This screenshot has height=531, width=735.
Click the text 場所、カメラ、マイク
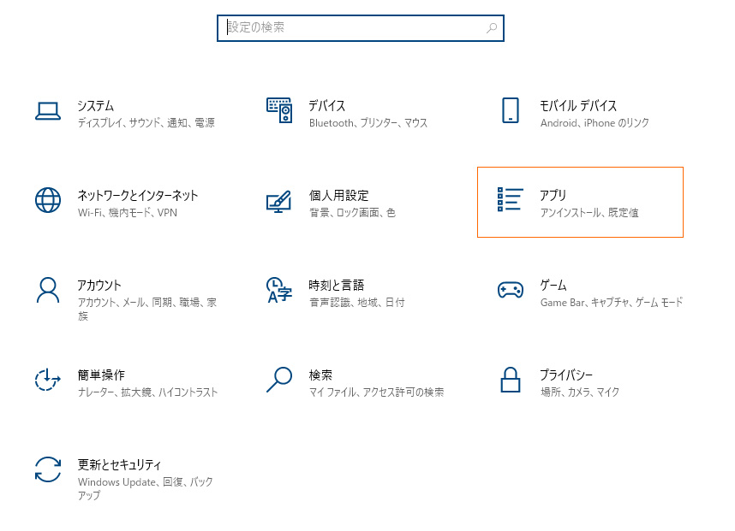tap(580, 392)
